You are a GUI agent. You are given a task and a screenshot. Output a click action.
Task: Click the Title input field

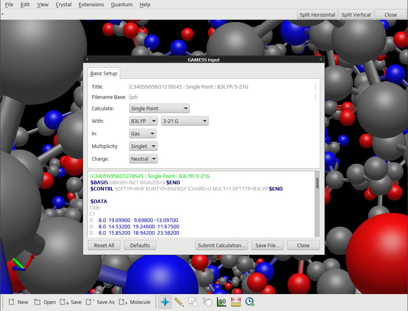pyautogui.click(x=222, y=87)
